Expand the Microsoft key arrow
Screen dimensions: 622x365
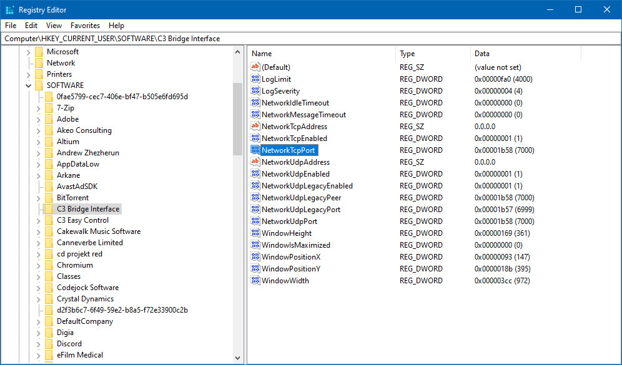pyautogui.click(x=28, y=52)
